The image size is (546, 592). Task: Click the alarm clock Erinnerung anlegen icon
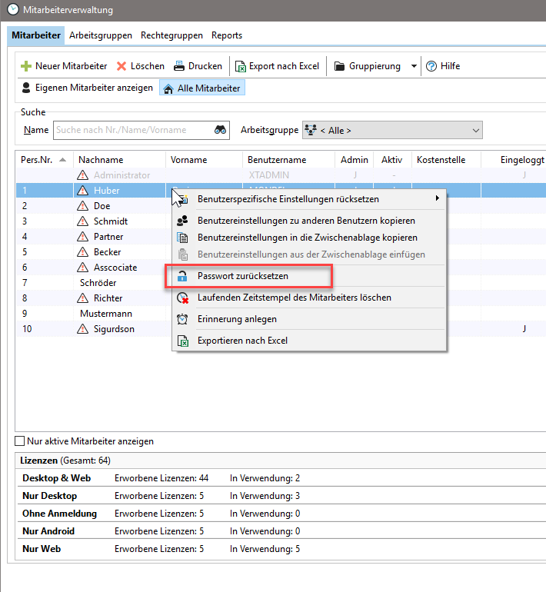click(182, 319)
